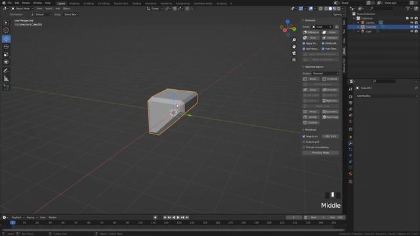The height and width of the screenshot is (236, 420).
Task: Open the Add Modifier dropdown
Action: [387, 96]
